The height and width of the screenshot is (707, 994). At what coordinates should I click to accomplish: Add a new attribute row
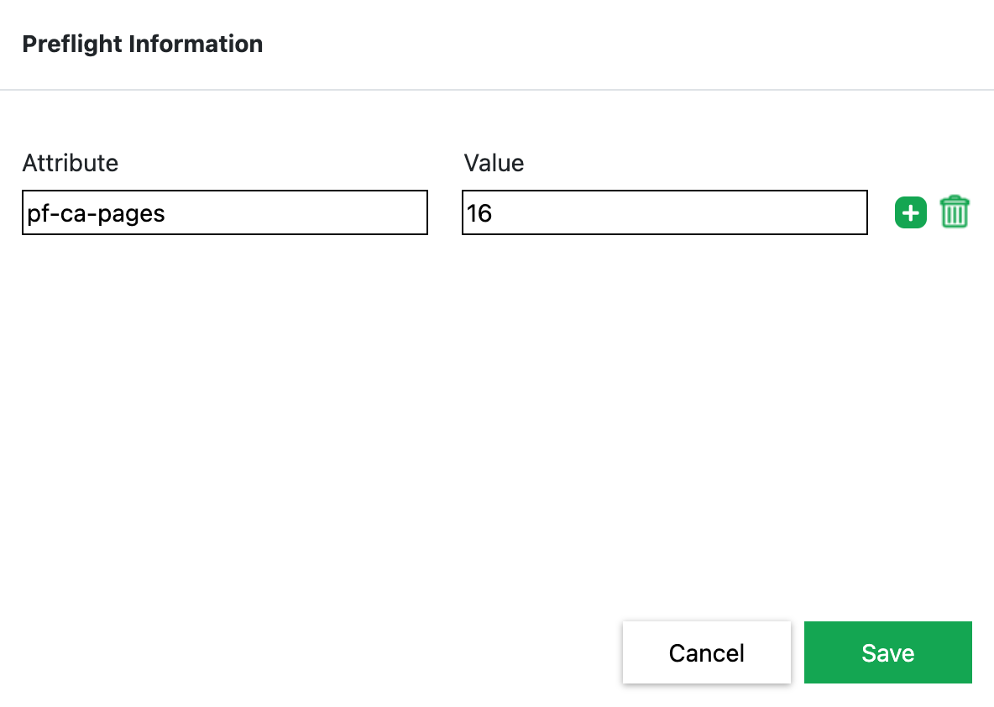911,212
